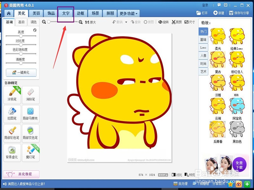Click the 撤销 undo button
Viewport: 254px width, 190px height.
117,22
